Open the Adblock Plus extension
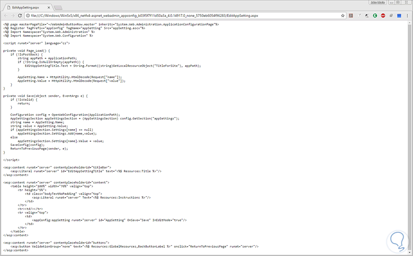This screenshot has height=256, width=413. click(x=383, y=16)
